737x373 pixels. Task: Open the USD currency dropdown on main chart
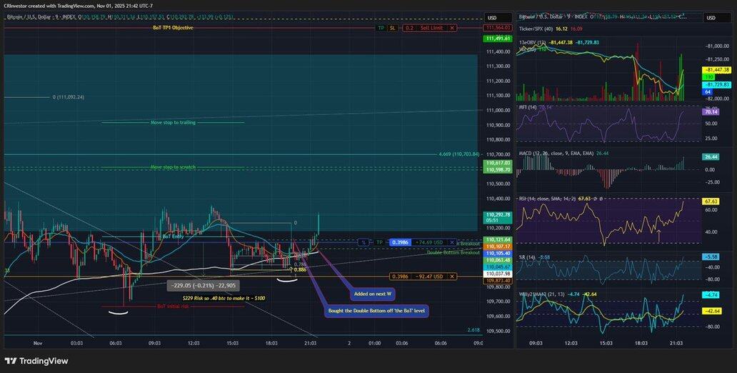coord(492,18)
